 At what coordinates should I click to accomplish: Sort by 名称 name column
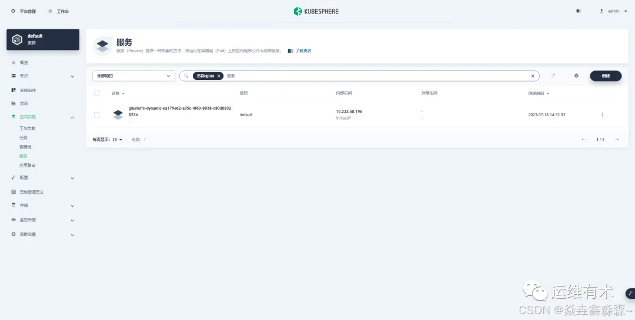point(118,93)
